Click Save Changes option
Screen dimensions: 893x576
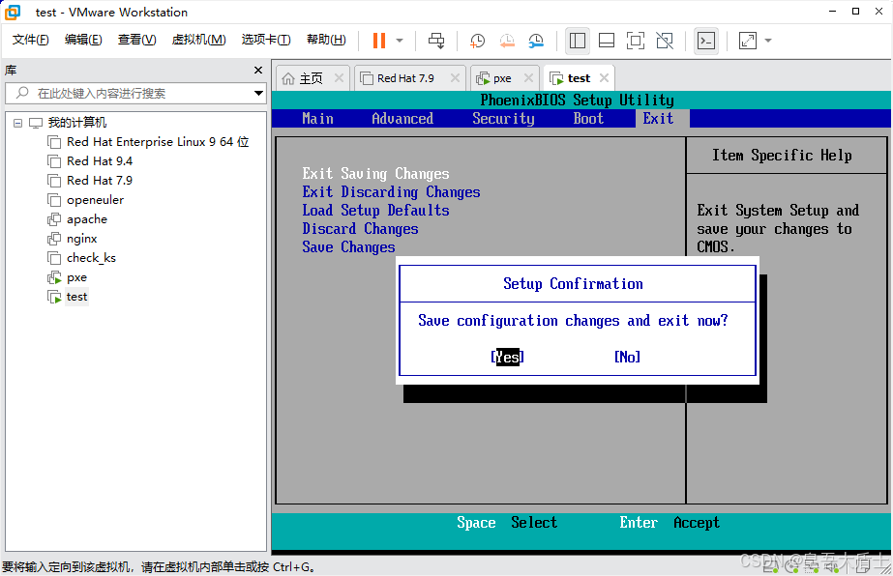348,247
